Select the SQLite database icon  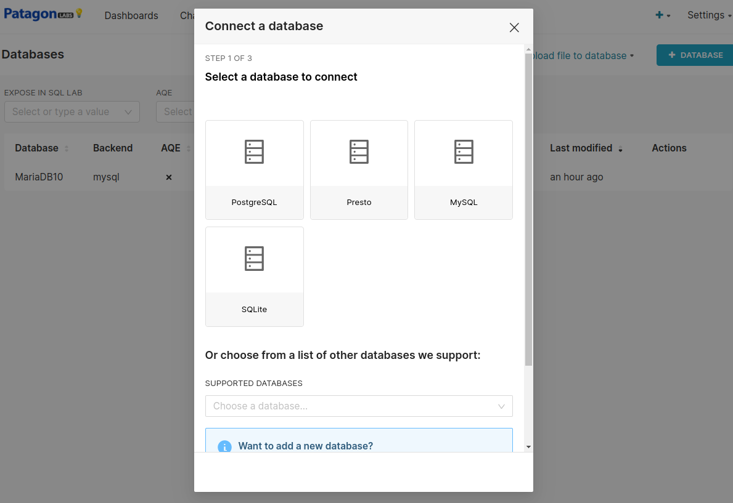pos(254,259)
